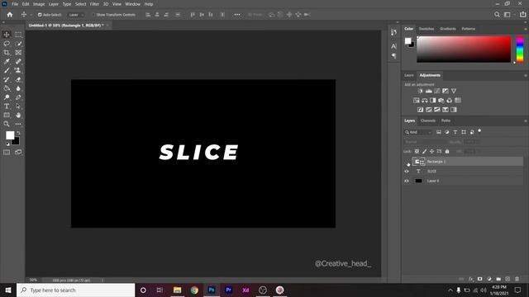Click the delete layer trash icon
Viewport: 529px width, 297px height.
[517, 279]
